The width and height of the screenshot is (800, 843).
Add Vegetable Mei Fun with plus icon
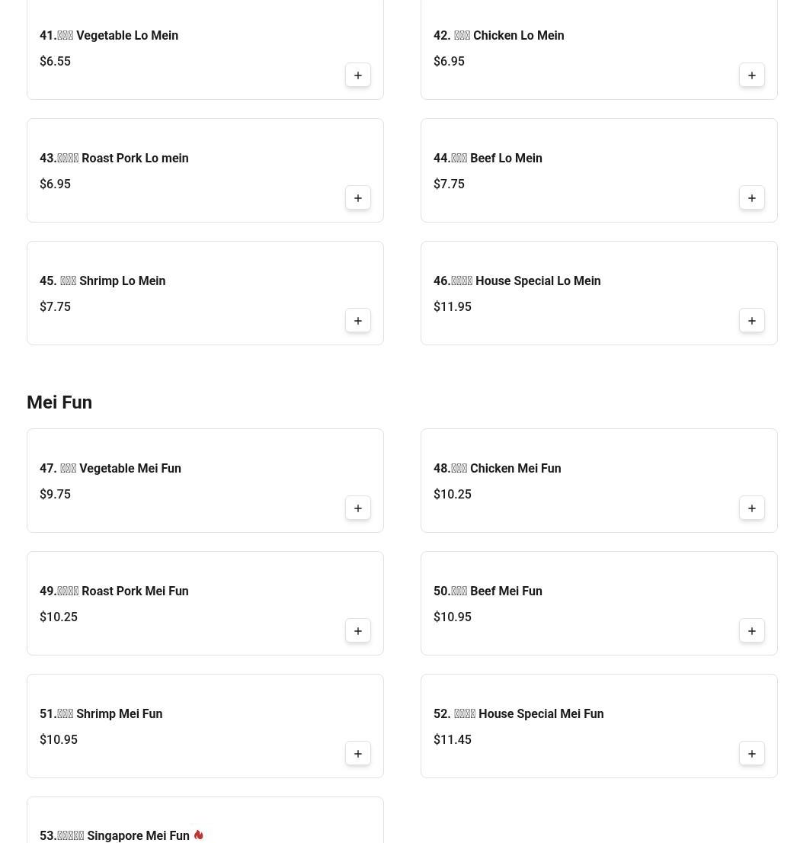[x=358, y=508]
